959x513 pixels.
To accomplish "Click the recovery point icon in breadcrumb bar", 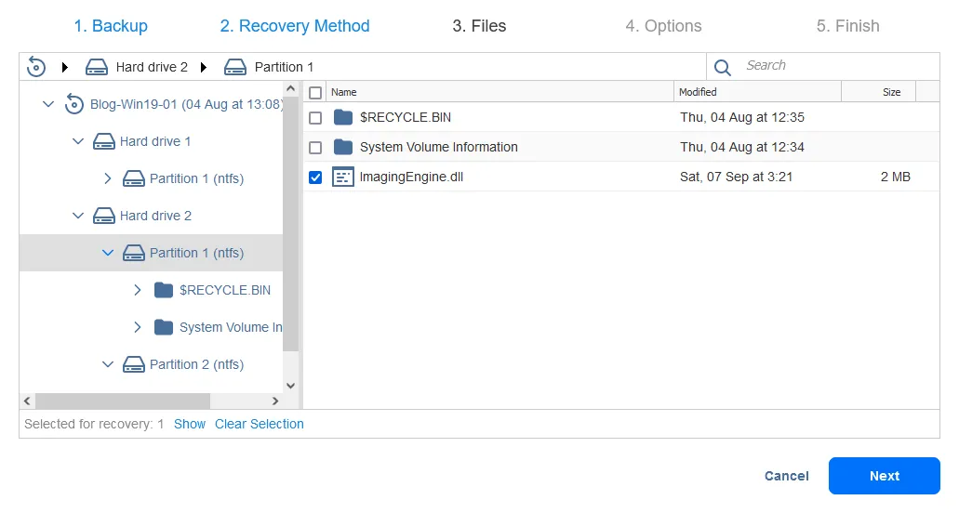I will click(36, 67).
